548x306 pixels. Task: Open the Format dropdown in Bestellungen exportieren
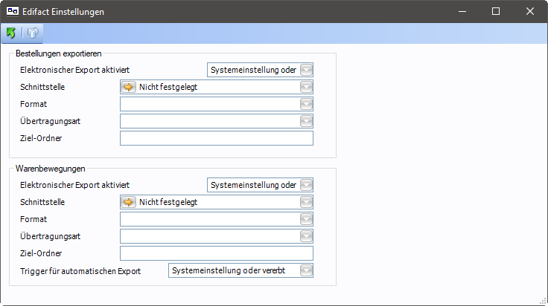point(305,104)
